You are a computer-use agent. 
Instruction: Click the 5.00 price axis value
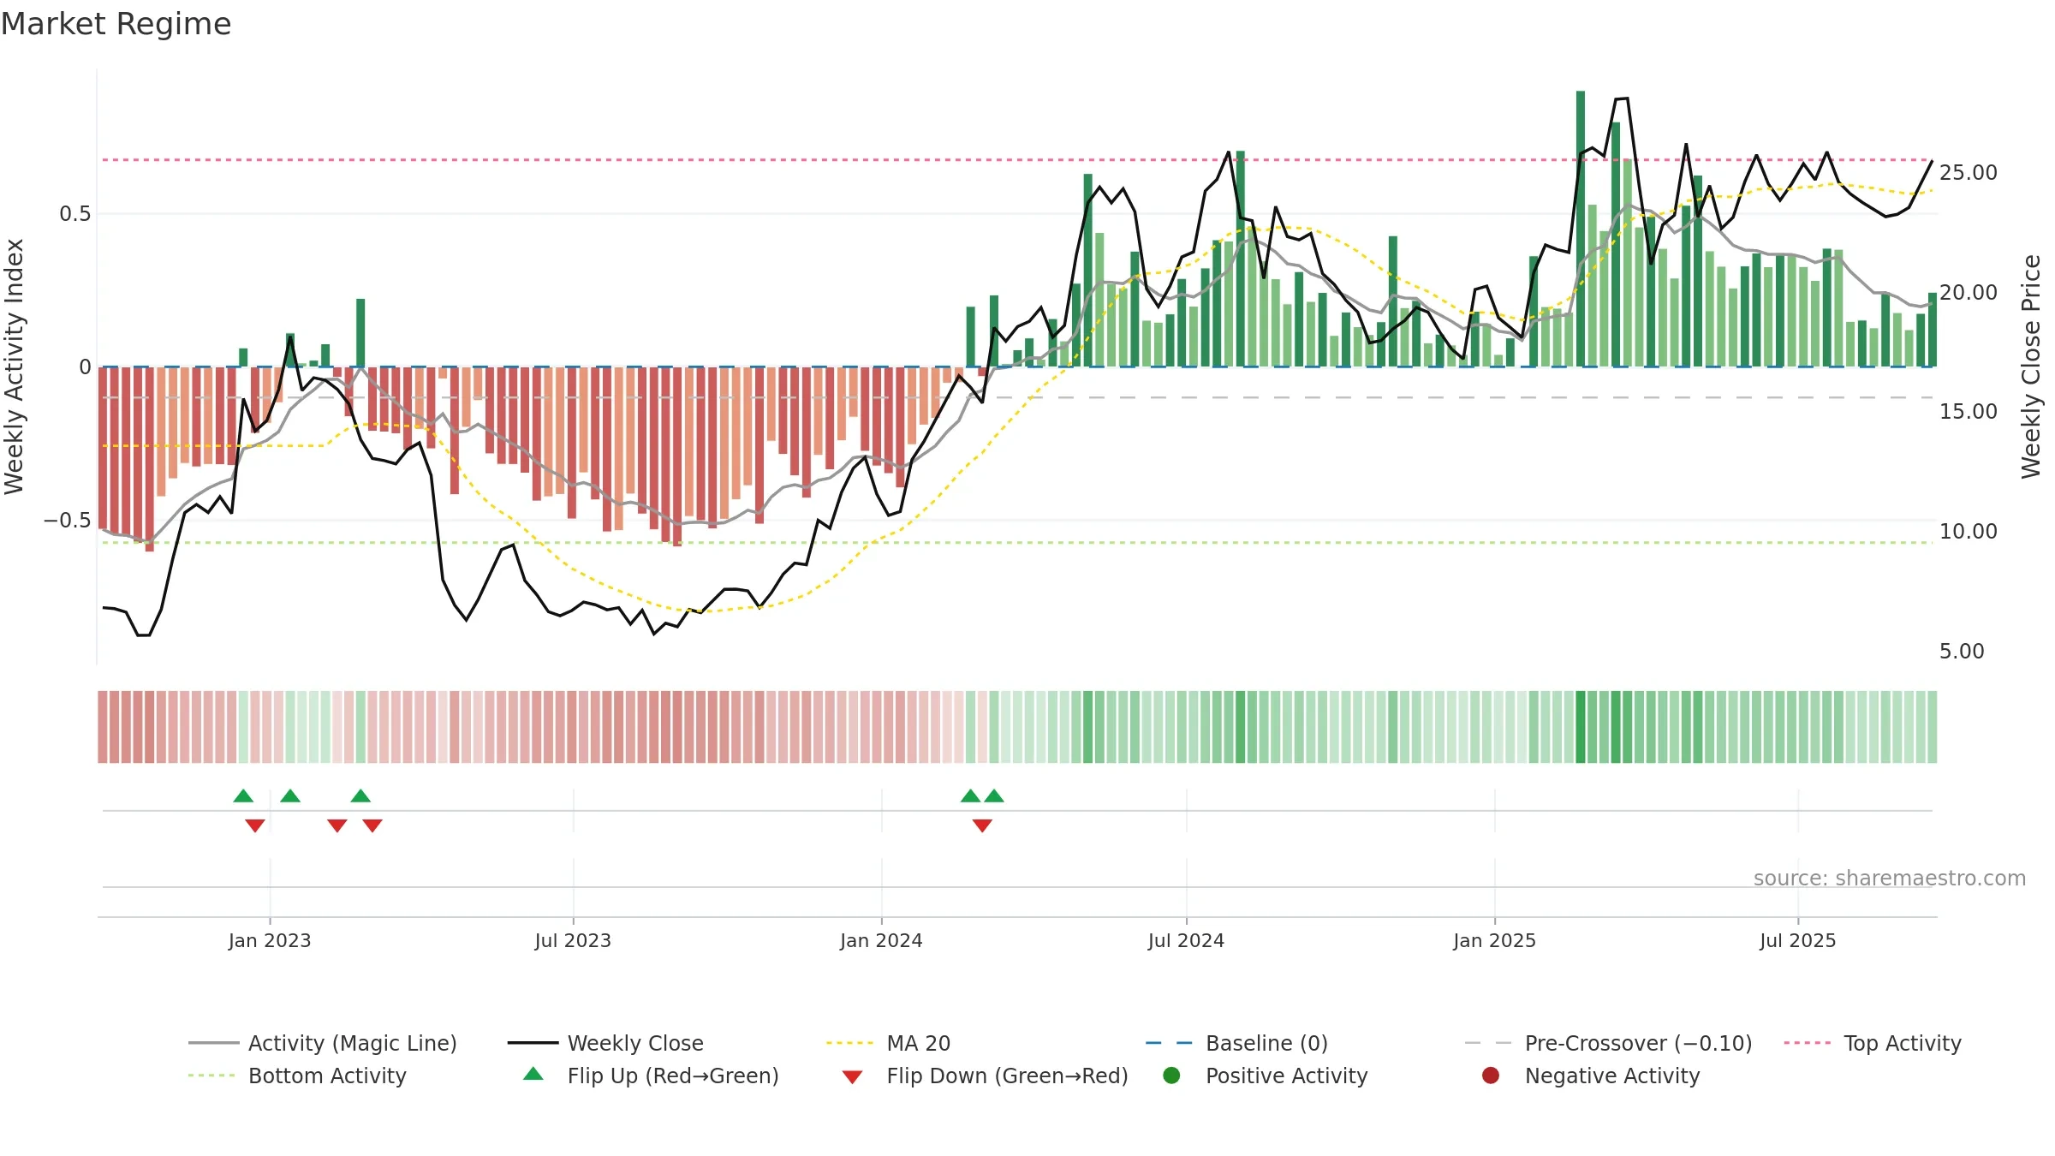[1962, 652]
